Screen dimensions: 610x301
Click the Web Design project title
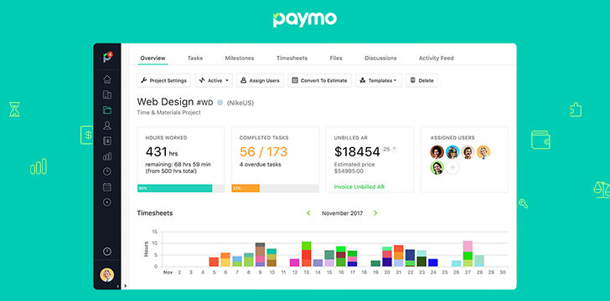[165, 102]
